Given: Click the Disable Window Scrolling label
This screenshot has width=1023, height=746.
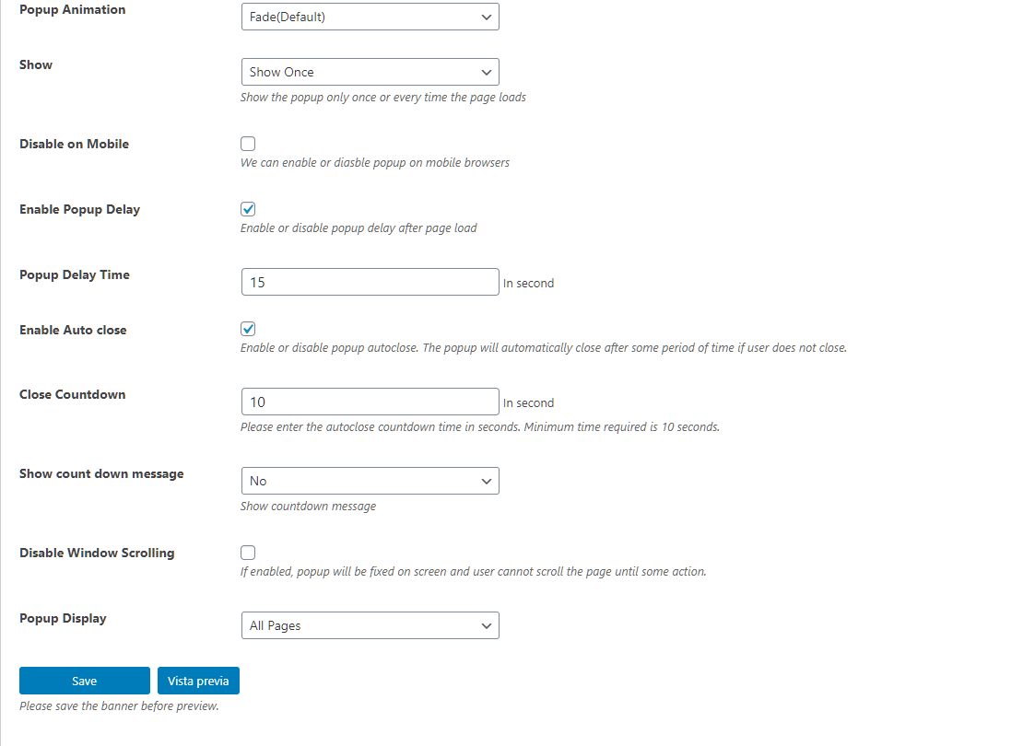Looking at the screenshot, I should 97,553.
